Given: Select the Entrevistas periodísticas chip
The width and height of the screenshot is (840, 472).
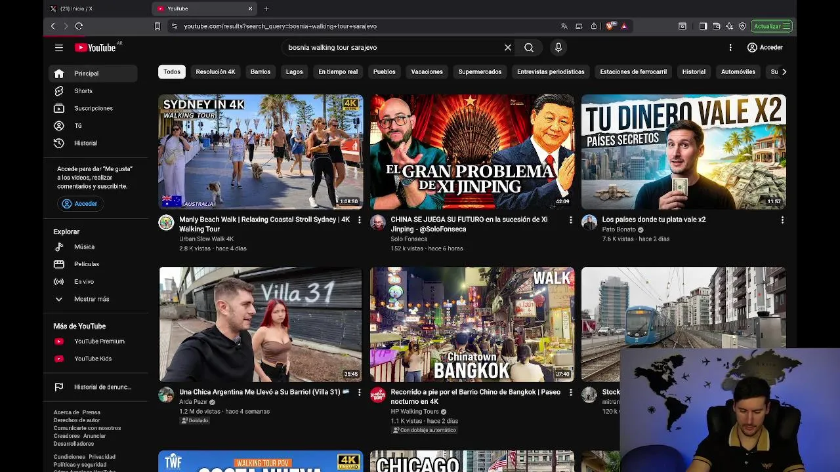Looking at the screenshot, I should 551,71.
